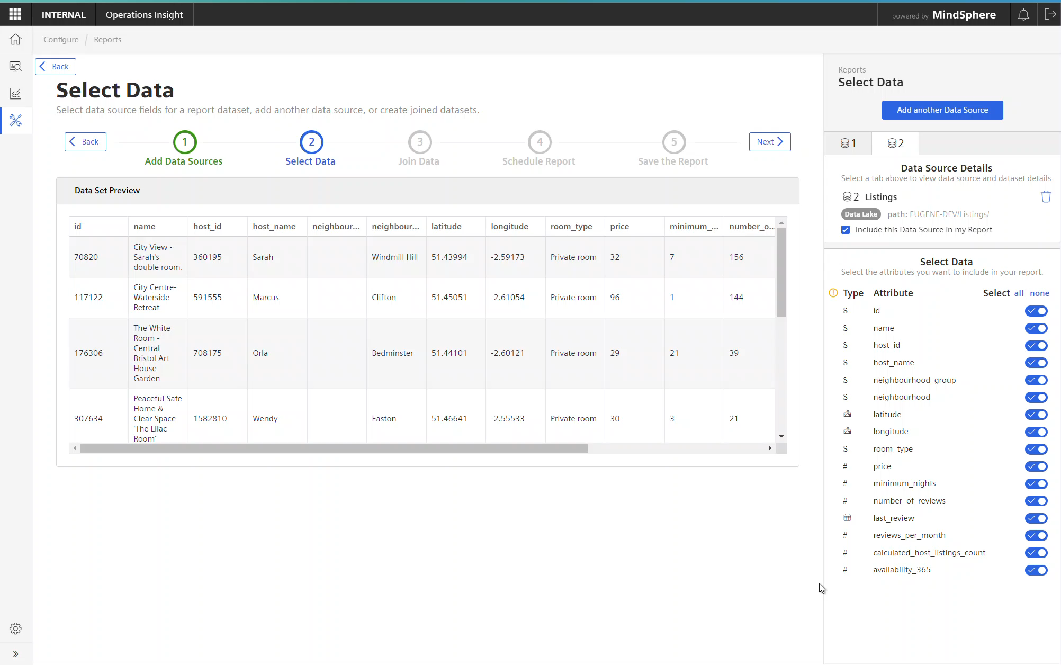Click the data lake path EUGENE-DEV/Listings/
The height and width of the screenshot is (665, 1061).
coord(949,214)
